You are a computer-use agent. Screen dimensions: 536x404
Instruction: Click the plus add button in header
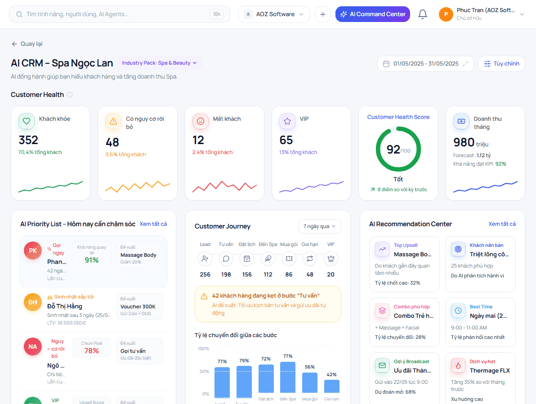323,14
